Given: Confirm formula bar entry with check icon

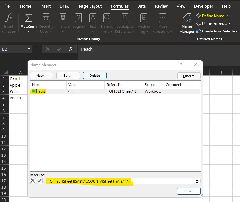Looking at the screenshot, I should [59, 49].
